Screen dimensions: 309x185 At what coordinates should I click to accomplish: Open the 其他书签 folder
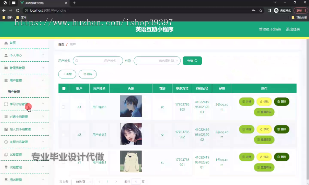tap(299, 17)
